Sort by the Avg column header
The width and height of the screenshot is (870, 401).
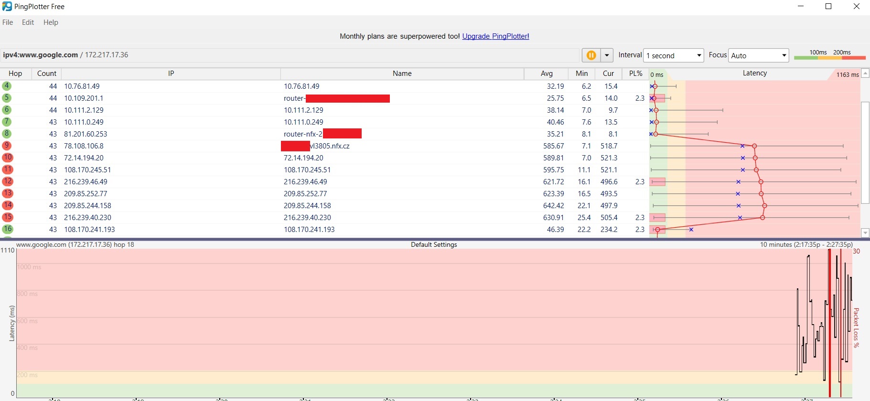pyautogui.click(x=547, y=74)
